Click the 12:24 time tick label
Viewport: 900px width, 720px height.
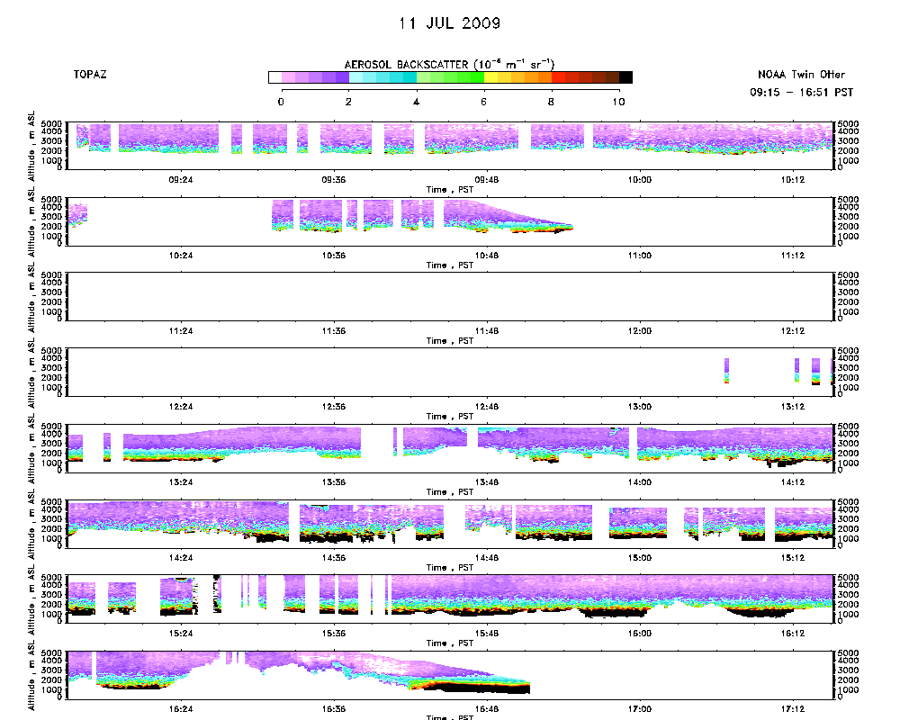point(181,407)
